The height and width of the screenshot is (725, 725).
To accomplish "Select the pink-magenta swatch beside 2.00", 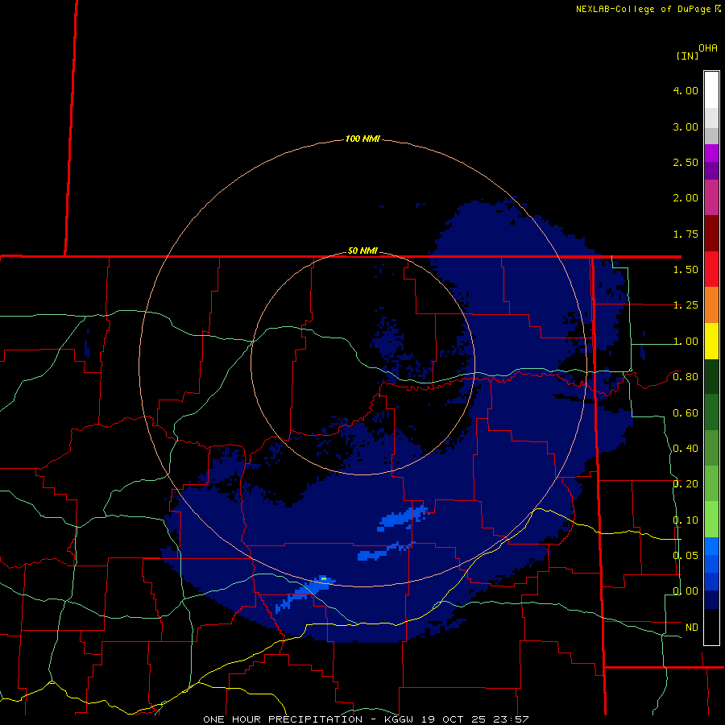I will (x=711, y=197).
